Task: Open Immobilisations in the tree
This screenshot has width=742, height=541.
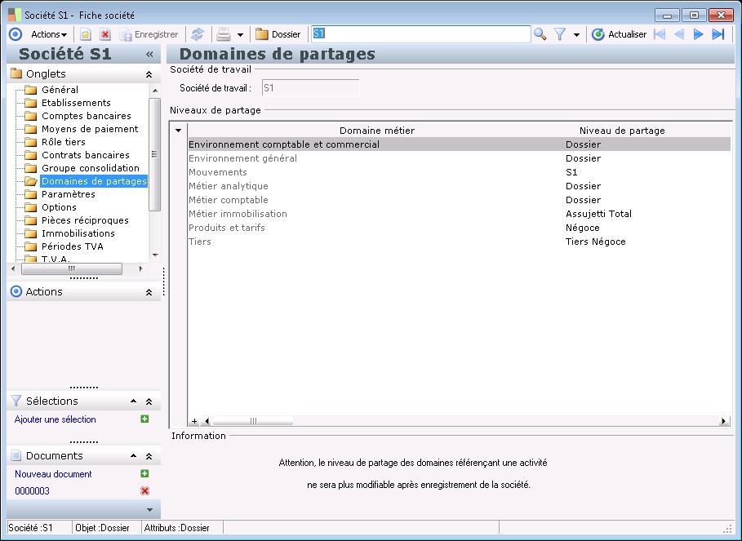Action: point(78,233)
